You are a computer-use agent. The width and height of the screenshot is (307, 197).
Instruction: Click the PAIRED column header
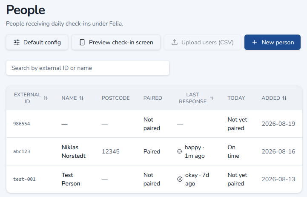[x=153, y=98]
